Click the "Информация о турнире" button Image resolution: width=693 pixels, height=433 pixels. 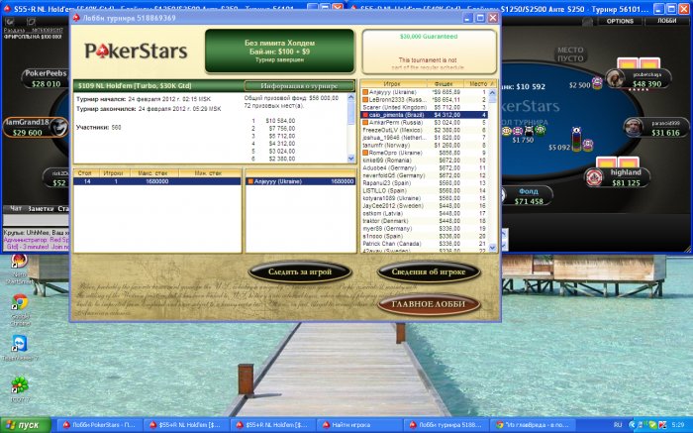[299, 86]
